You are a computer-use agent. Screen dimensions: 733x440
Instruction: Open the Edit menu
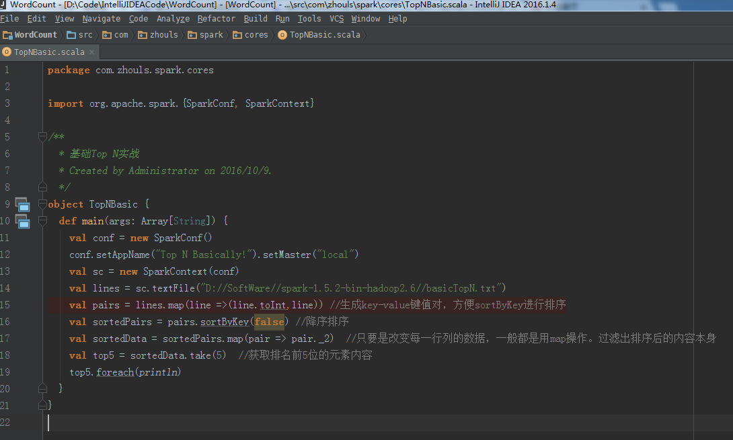pyautogui.click(x=36, y=19)
